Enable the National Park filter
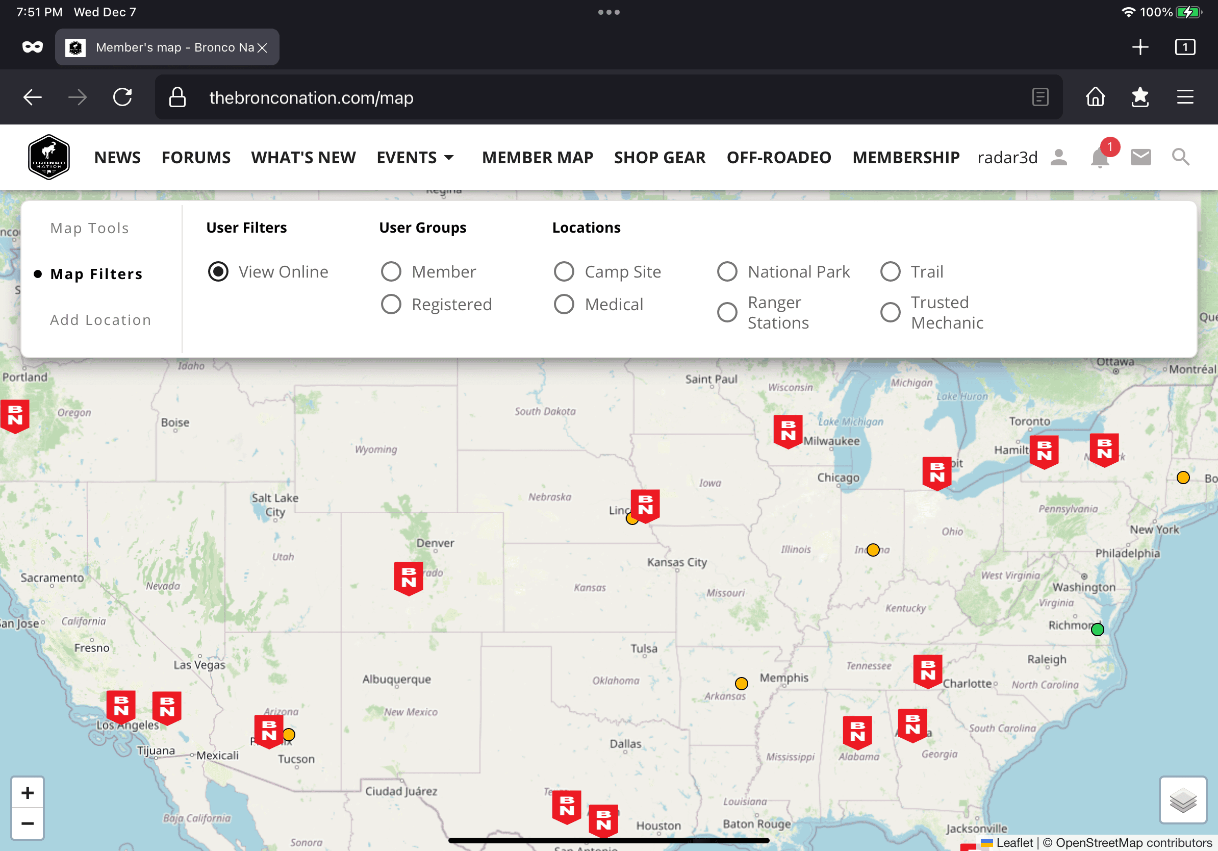Image resolution: width=1218 pixels, height=851 pixels. click(727, 271)
